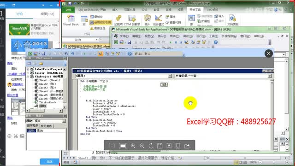
Task: Toggle the fullscreen view icon in viewer
Action: pos(123,146)
